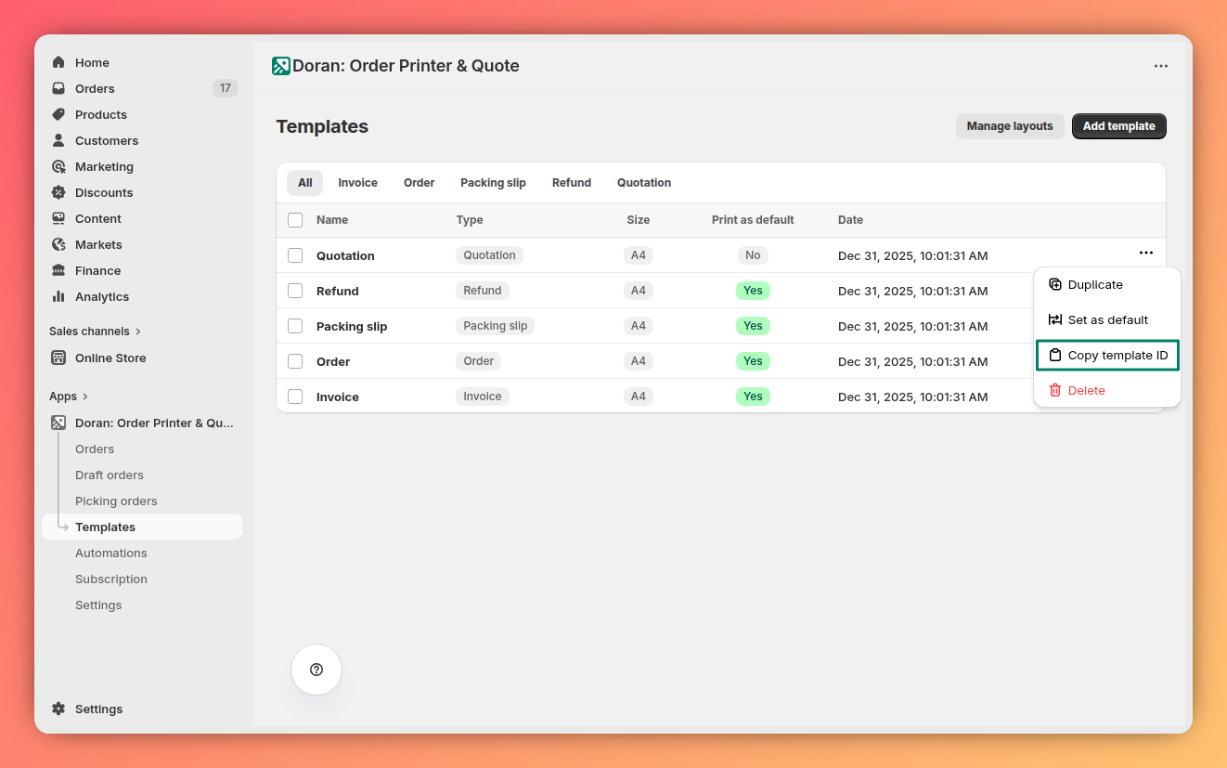Click the Orders inbox icon
Screen dimensions: 1227x768
coord(58,88)
